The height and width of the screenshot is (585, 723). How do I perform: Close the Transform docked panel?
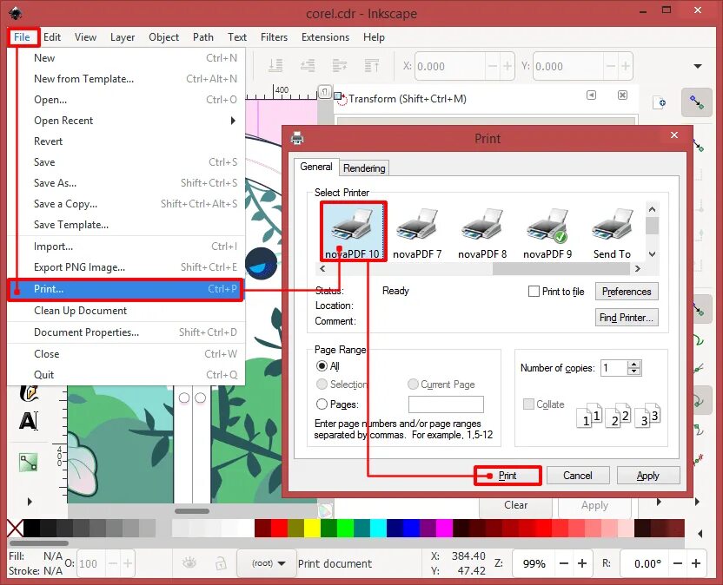pyautogui.click(x=622, y=95)
